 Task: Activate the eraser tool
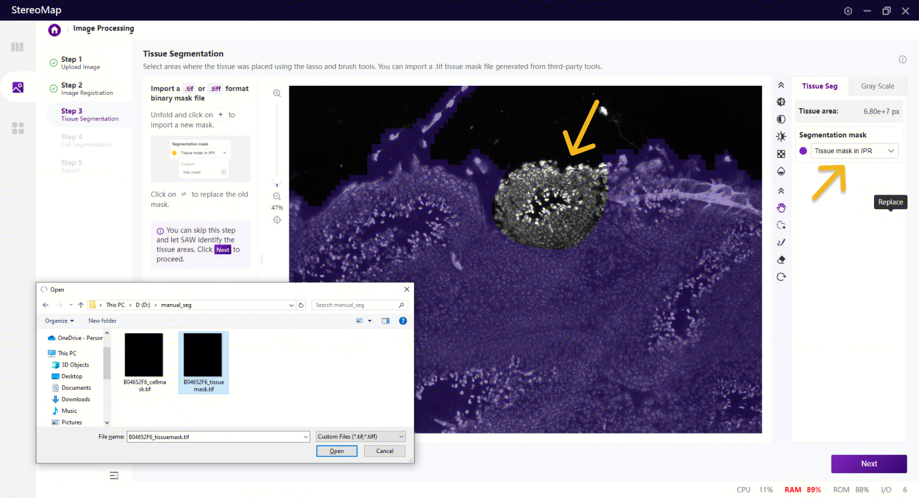[x=781, y=260]
